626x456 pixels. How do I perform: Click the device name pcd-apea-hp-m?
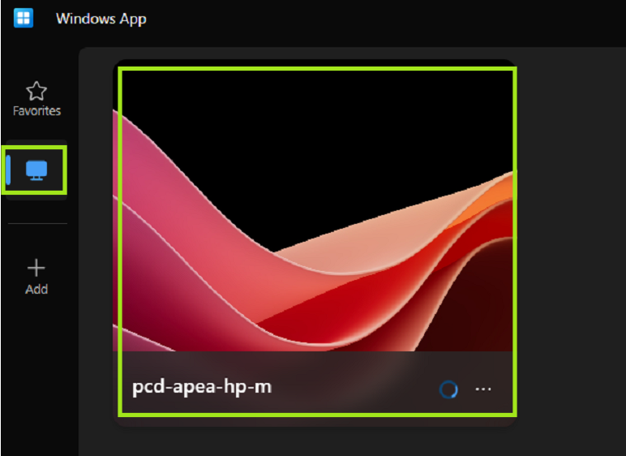202,387
